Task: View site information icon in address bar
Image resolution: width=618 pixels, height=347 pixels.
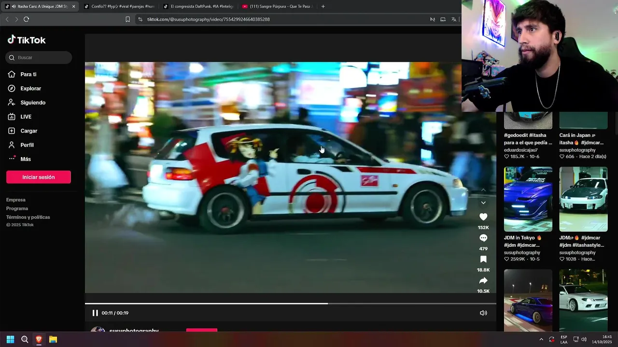Action: tap(140, 19)
